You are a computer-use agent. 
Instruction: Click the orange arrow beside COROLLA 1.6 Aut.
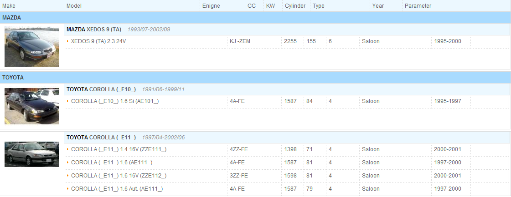68,188
